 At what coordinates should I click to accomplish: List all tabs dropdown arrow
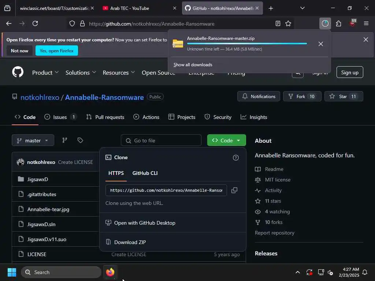(x=302, y=8)
